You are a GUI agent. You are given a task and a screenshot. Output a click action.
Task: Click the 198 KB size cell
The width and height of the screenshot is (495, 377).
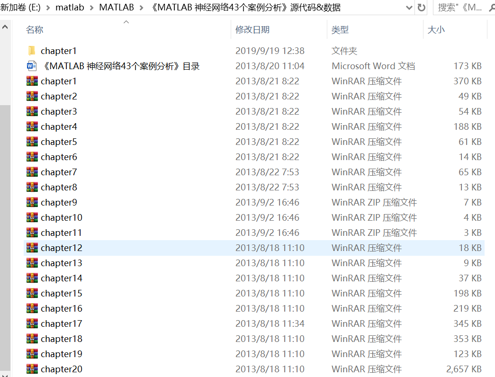point(468,293)
